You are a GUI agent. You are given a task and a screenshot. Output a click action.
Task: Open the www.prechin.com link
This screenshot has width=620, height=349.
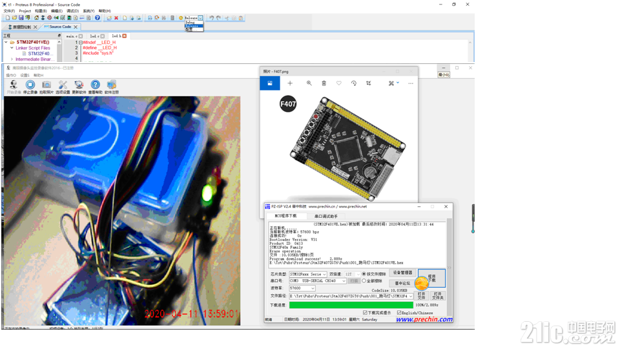(424, 319)
